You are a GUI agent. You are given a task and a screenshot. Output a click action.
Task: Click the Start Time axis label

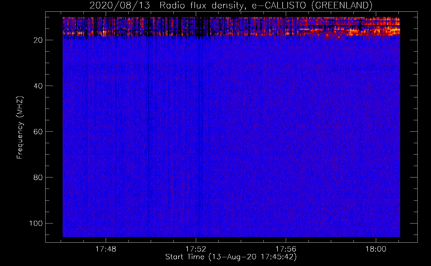click(231, 257)
